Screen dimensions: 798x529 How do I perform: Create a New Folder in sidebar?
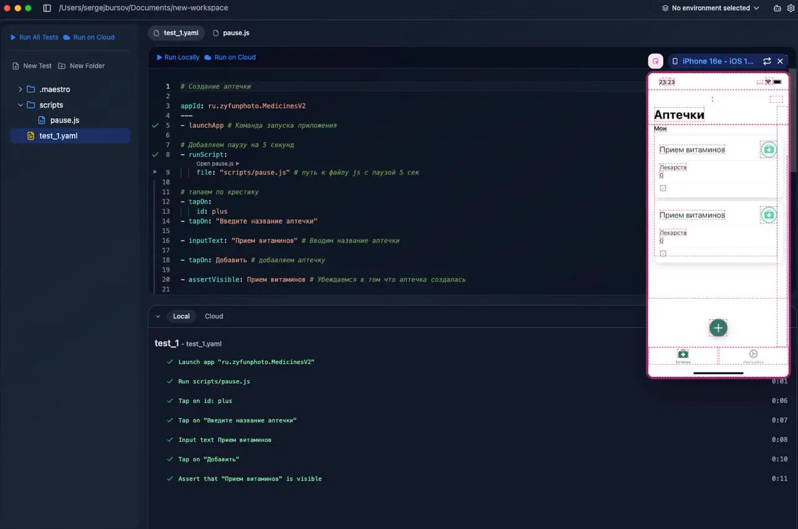(82, 66)
